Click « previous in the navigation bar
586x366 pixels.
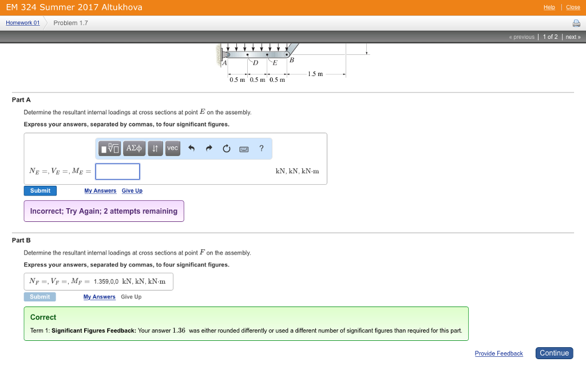click(521, 37)
